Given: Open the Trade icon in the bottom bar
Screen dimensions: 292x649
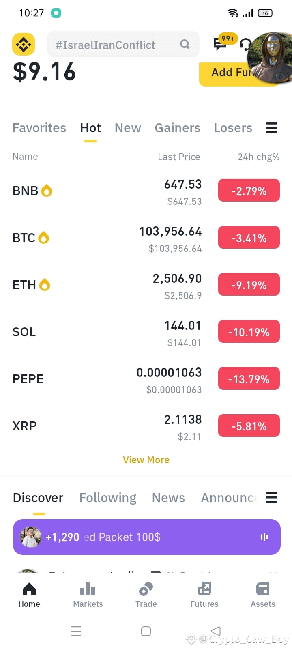Looking at the screenshot, I should [146, 589].
